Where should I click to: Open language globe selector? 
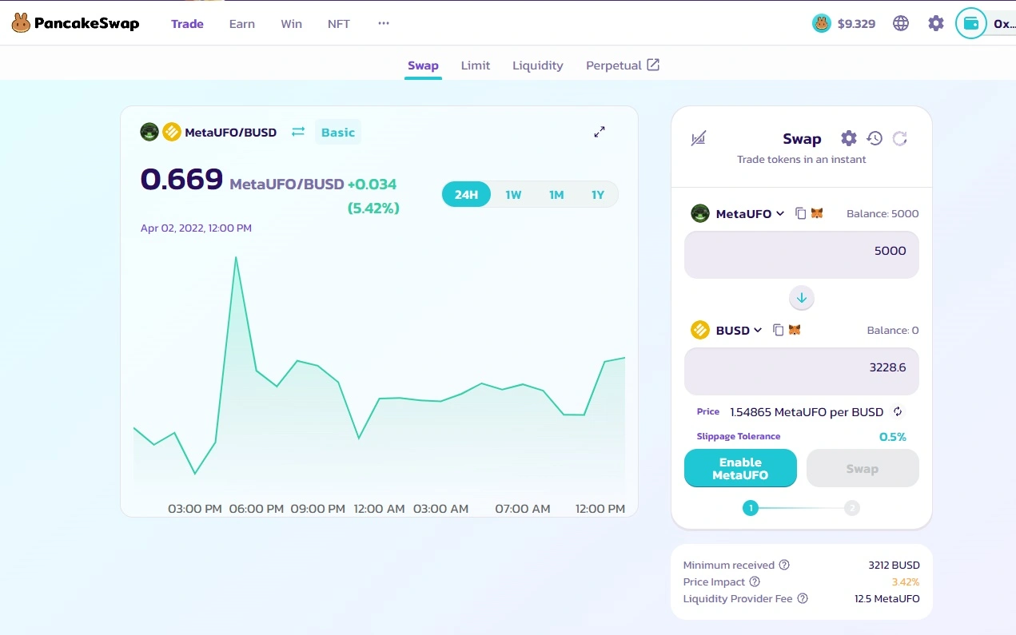[901, 23]
